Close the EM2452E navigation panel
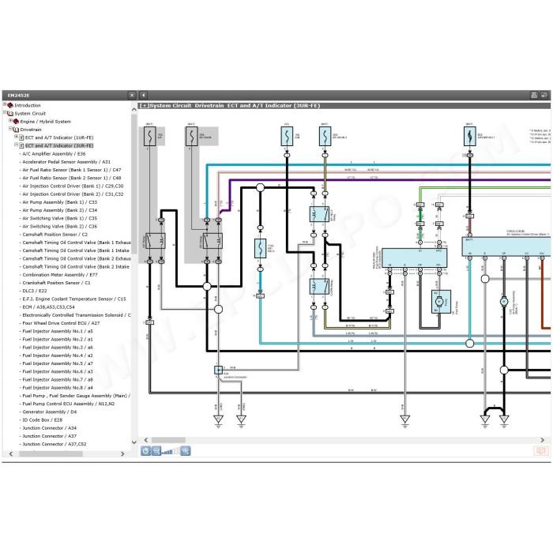This screenshot has width=553, height=553. 132,96
